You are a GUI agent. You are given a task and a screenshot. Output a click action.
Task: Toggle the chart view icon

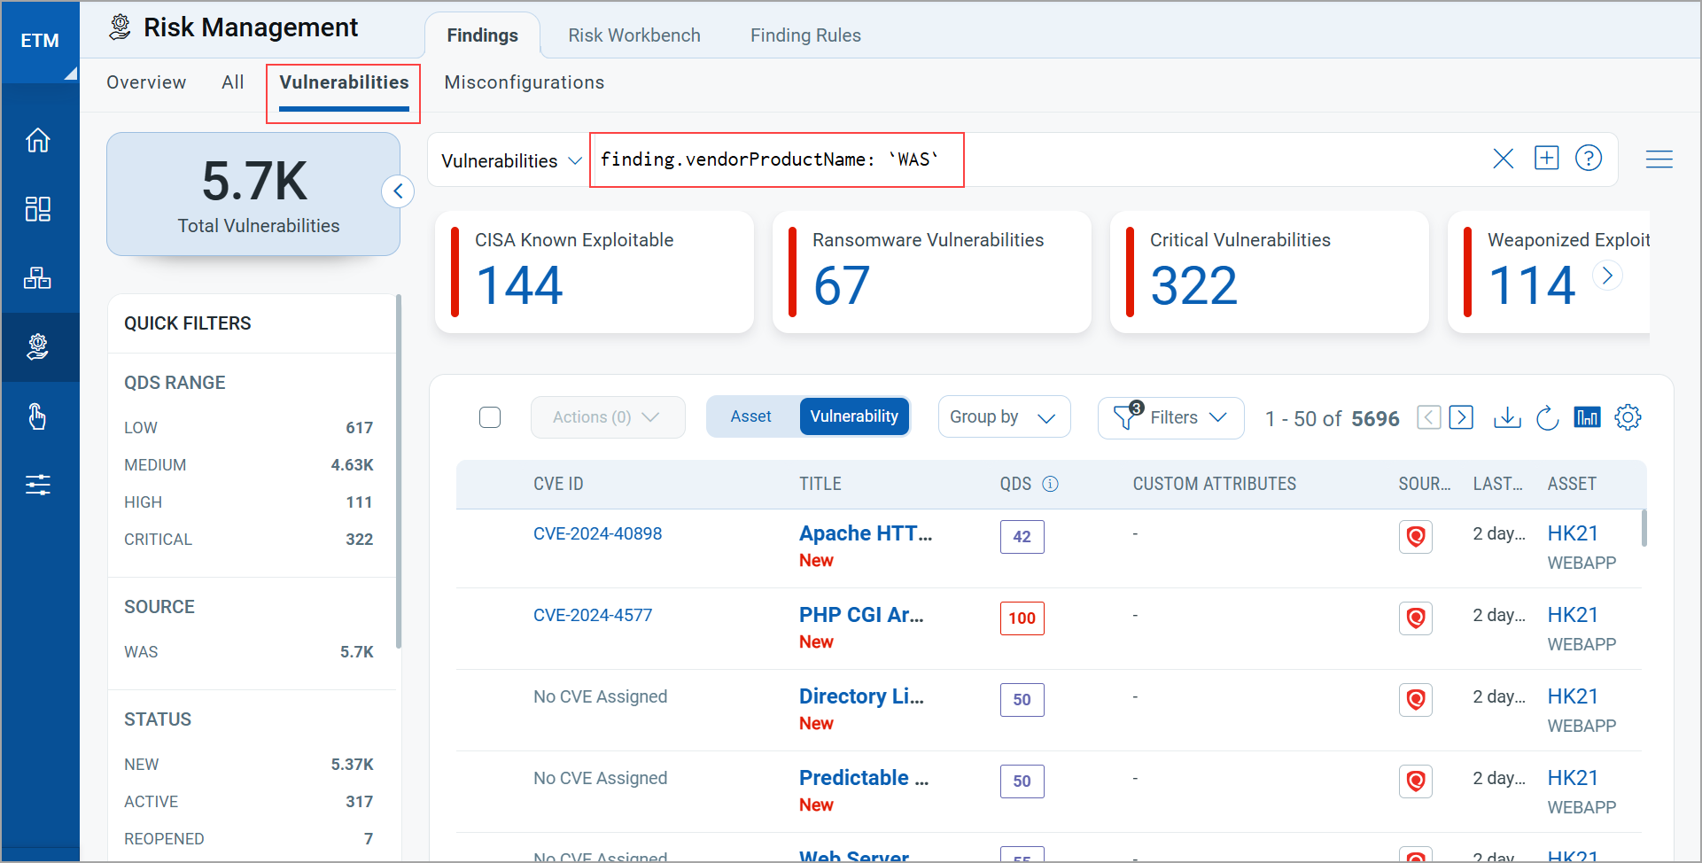click(x=1587, y=417)
